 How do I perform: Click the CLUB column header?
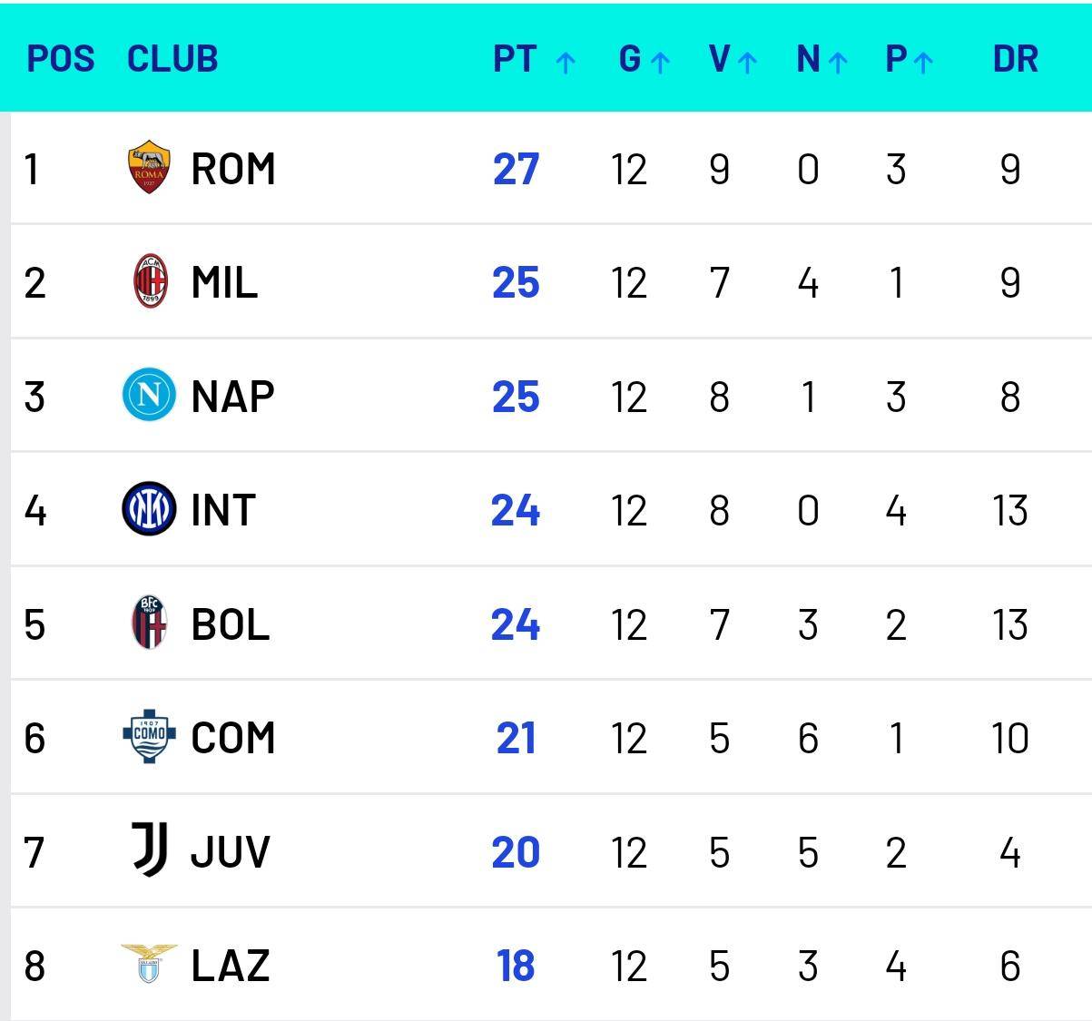pos(172,59)
